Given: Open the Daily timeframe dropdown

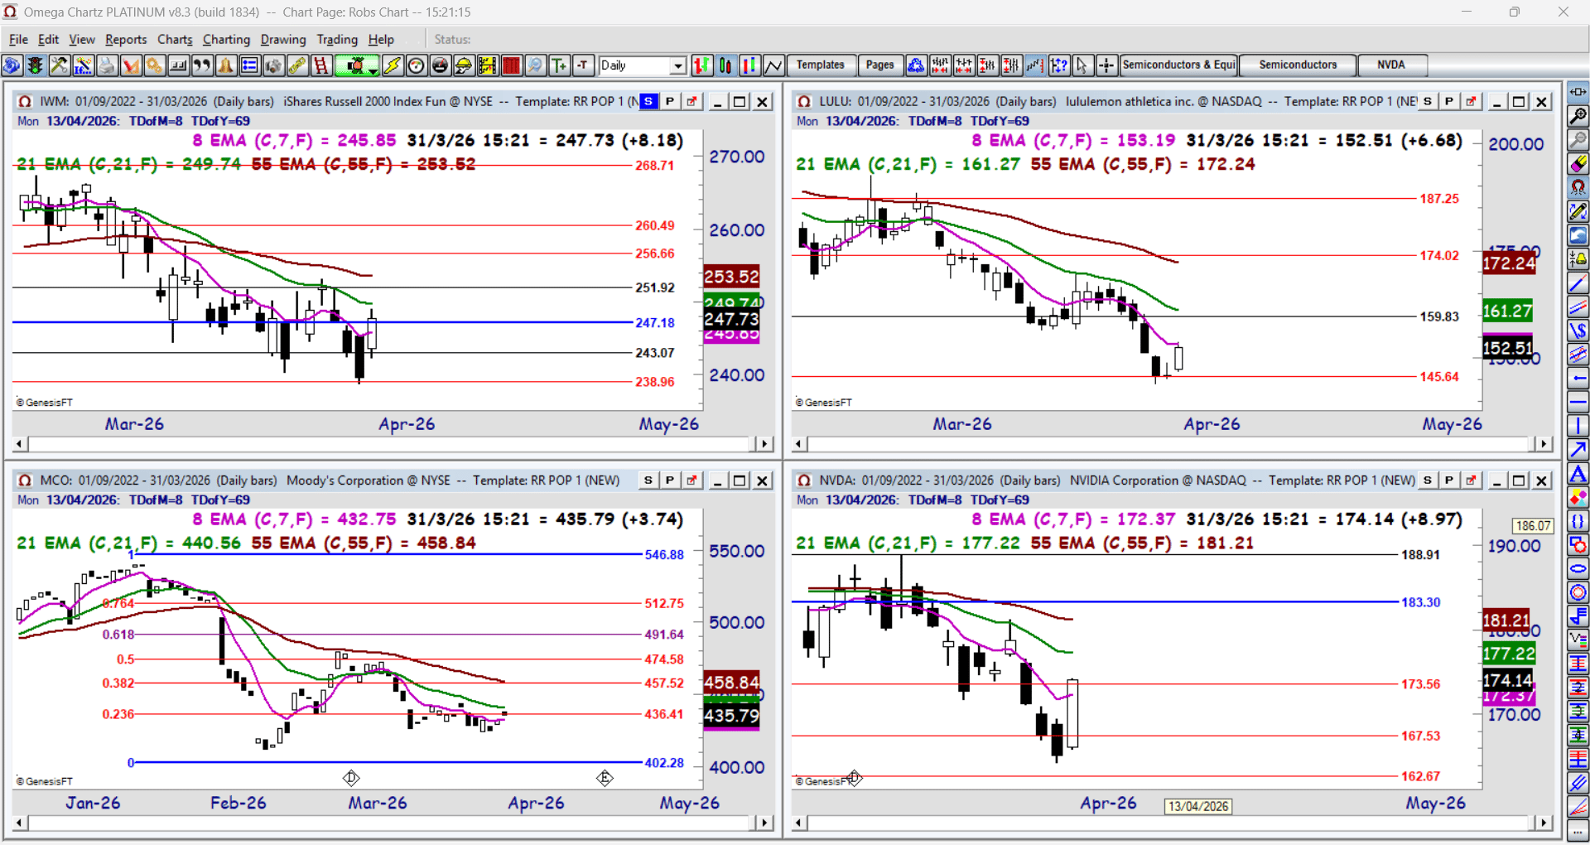Looking at the screenshot, I should (x=678, y=65).
